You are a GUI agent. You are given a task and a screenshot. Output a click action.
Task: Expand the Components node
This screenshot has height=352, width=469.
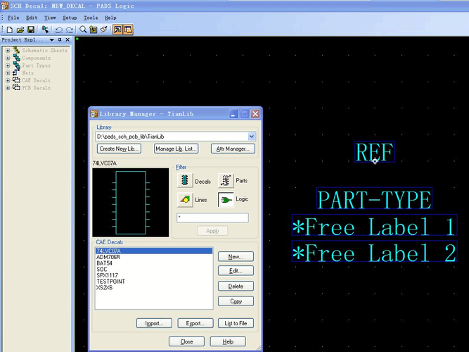pyautogui.click(x=8, y=58)
